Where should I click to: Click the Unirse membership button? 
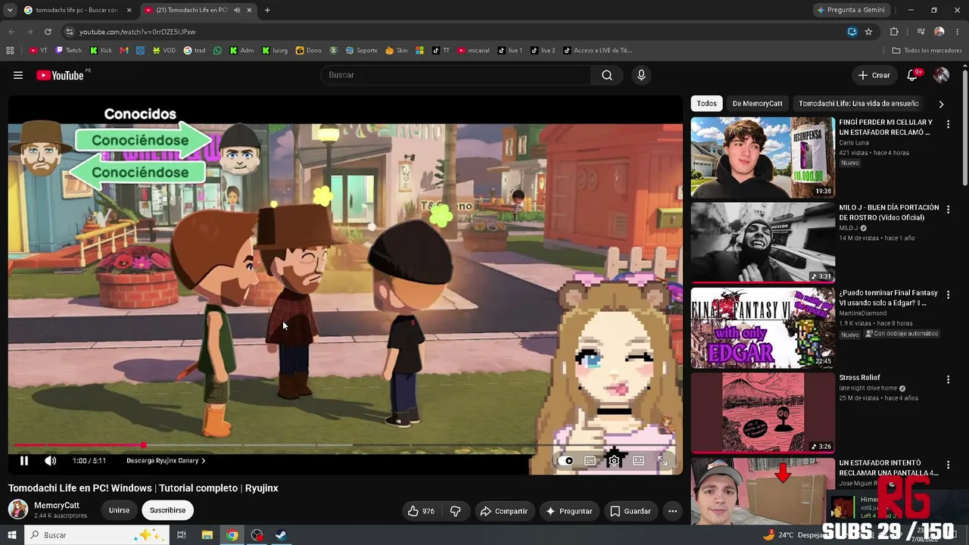[119, 510]
